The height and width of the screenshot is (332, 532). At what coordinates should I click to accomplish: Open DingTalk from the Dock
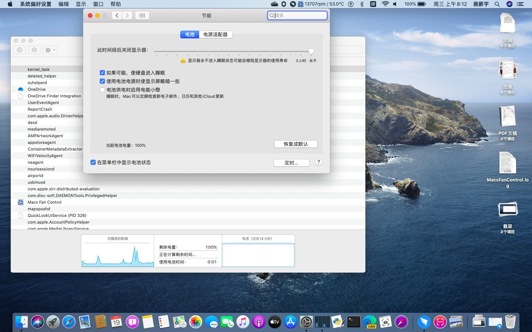(424, 322)
